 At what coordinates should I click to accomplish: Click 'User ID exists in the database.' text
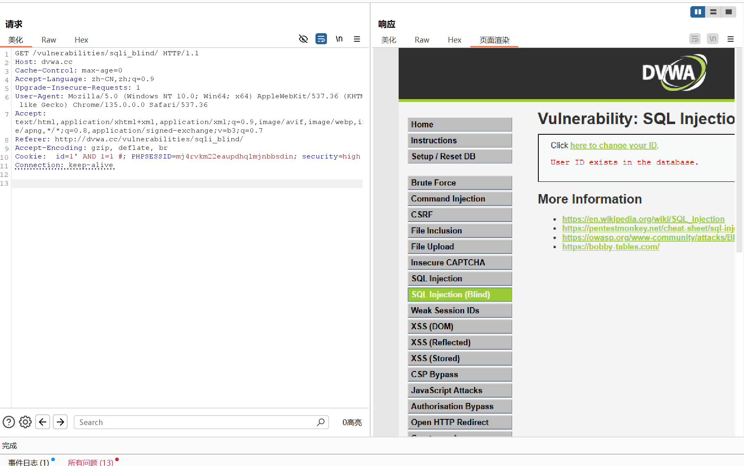[624, 162]
